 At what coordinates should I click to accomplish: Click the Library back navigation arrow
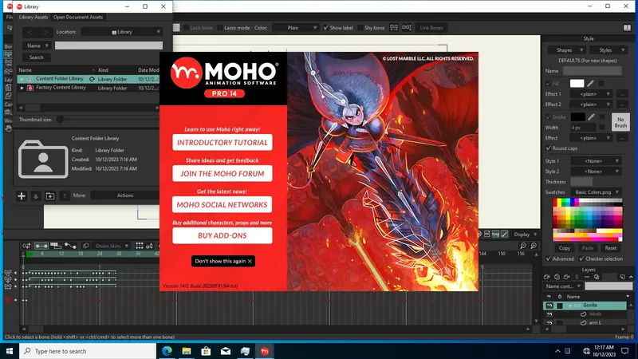click(30, 32)
